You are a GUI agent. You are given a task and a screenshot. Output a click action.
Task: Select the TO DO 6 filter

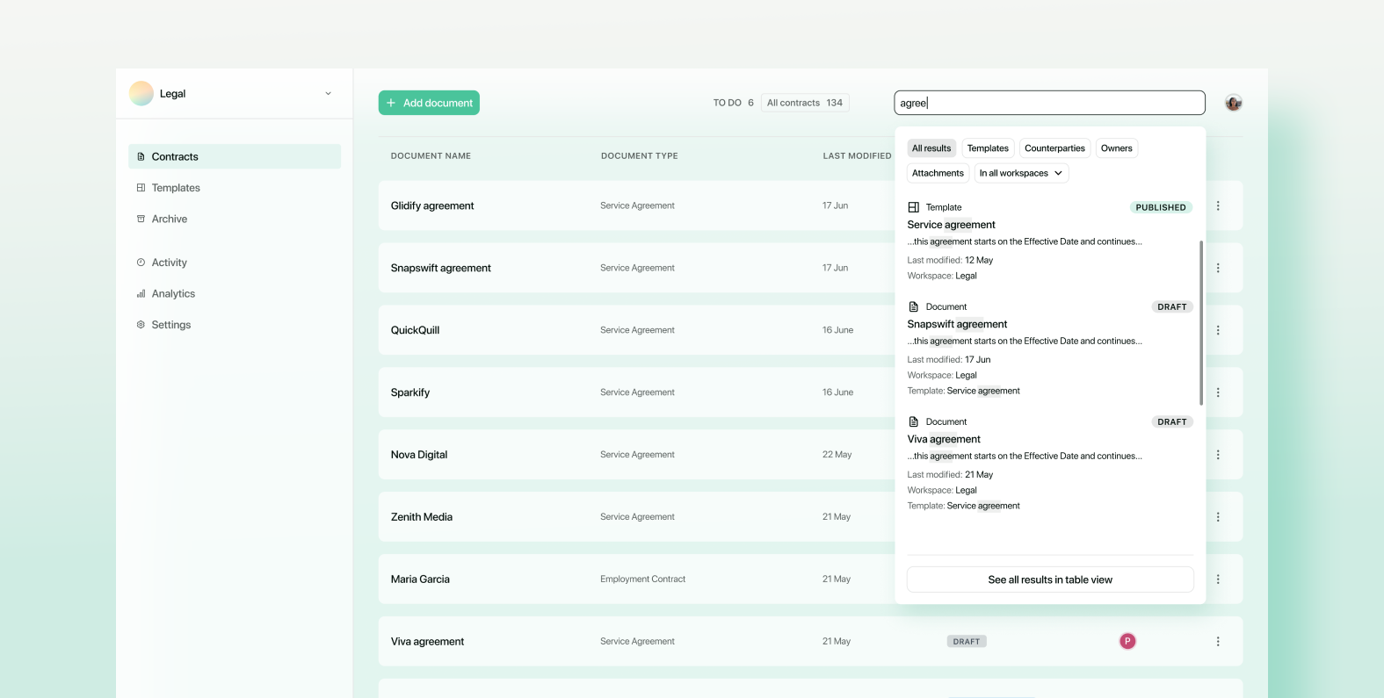pos(734,103)
